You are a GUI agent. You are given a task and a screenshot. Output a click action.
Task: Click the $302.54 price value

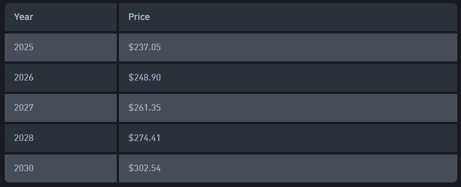coord(145,168)
